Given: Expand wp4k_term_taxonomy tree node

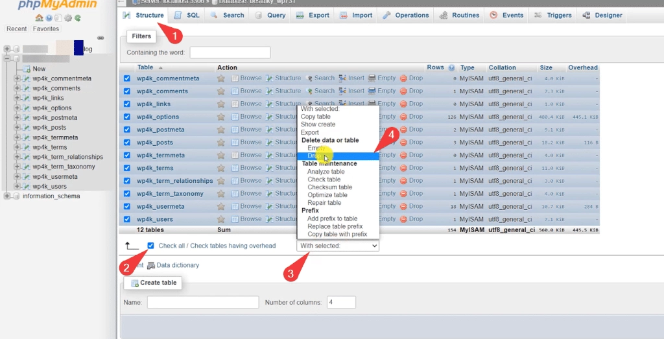Looking at the screenshot, I should 17,167.
